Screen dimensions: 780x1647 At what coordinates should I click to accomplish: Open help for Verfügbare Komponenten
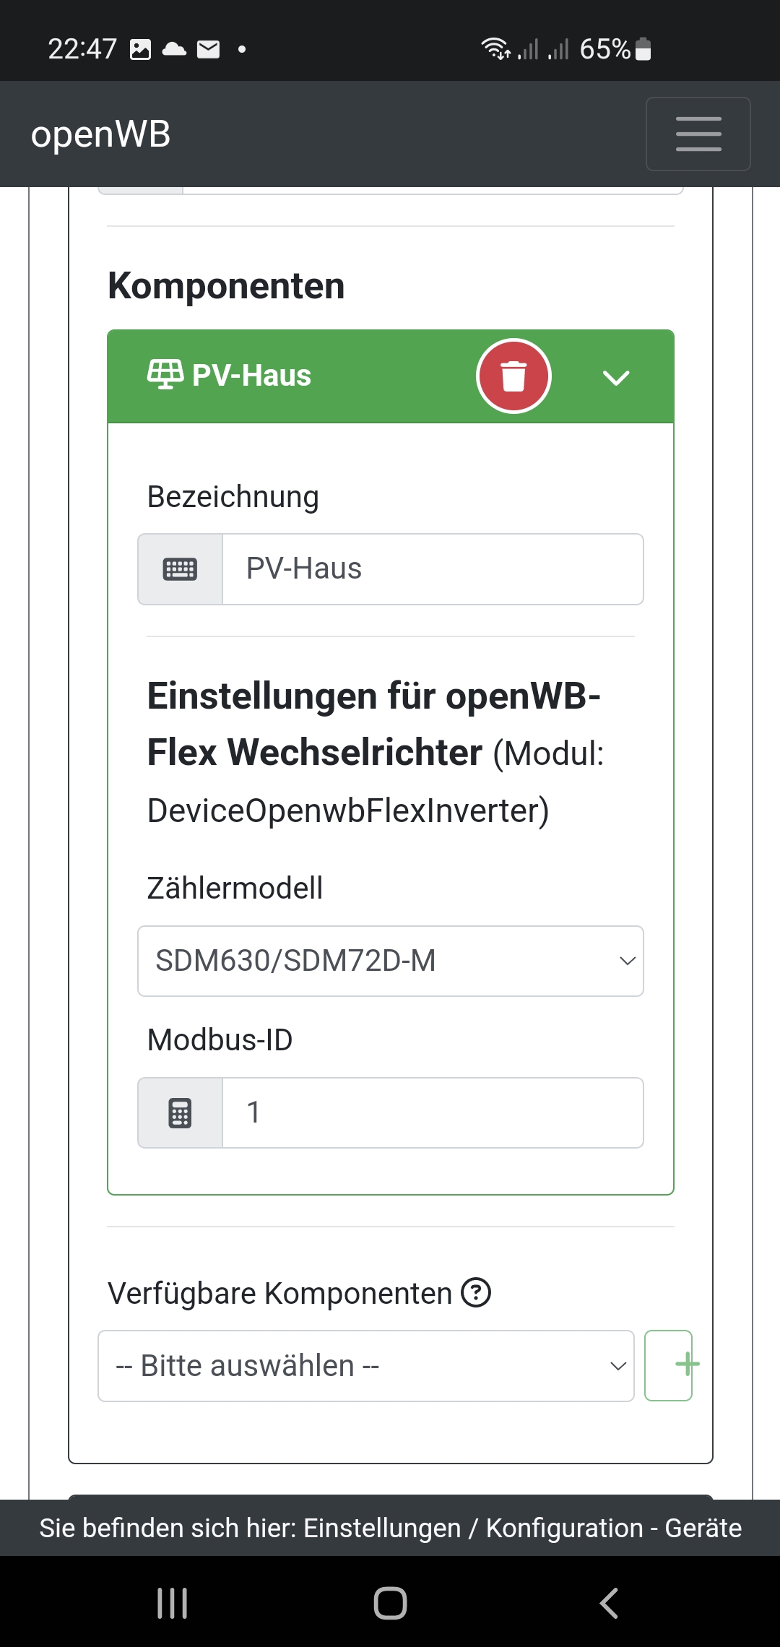coord(476,1292)
